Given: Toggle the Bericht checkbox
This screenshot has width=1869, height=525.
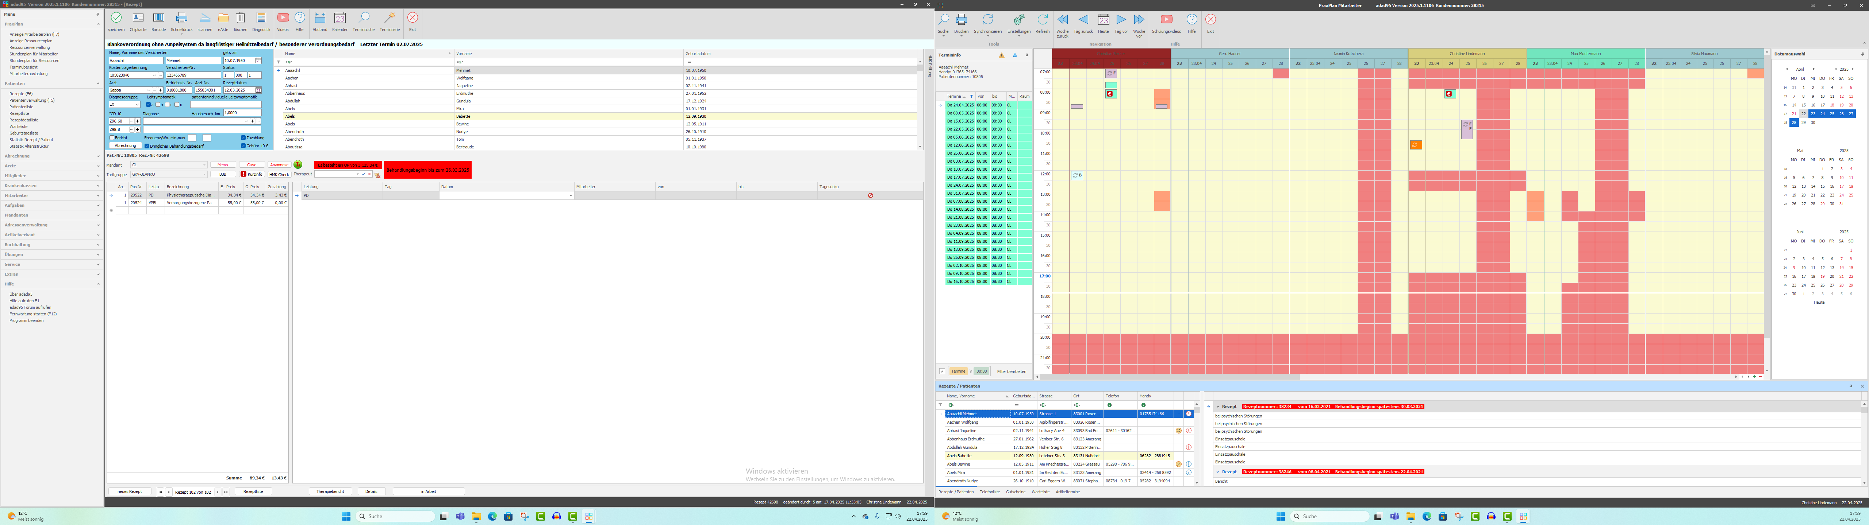Looking at the screenshot, I should [x=112, y=138].
